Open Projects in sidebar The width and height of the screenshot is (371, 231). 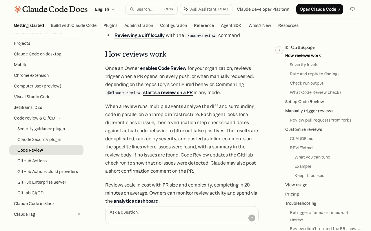(46, 43)
